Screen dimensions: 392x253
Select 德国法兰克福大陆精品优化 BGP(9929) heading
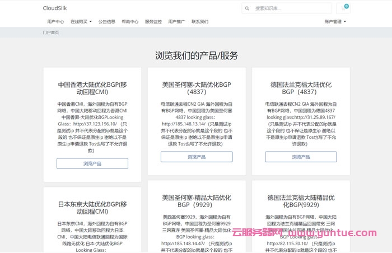(x=301, y=202)
